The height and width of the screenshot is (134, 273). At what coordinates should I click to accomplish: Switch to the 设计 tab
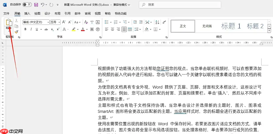47,14
